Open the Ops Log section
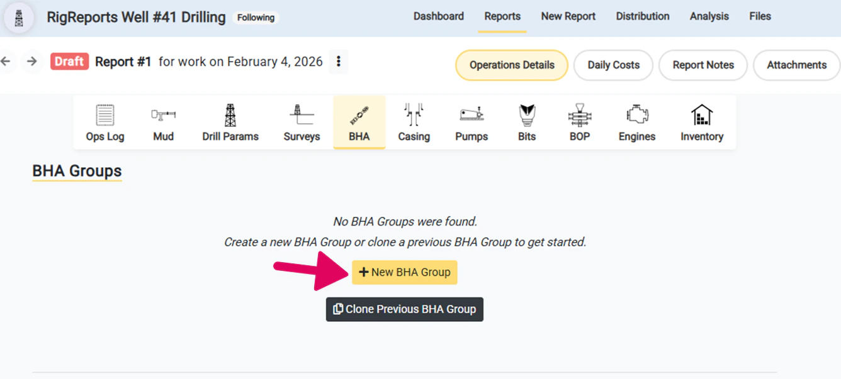Image resolution: width=841 pixels, height=379 pixels. 104,121
